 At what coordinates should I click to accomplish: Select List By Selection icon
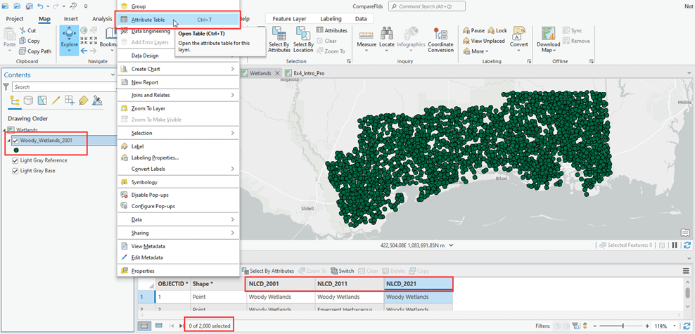click(x=42, y=101)
